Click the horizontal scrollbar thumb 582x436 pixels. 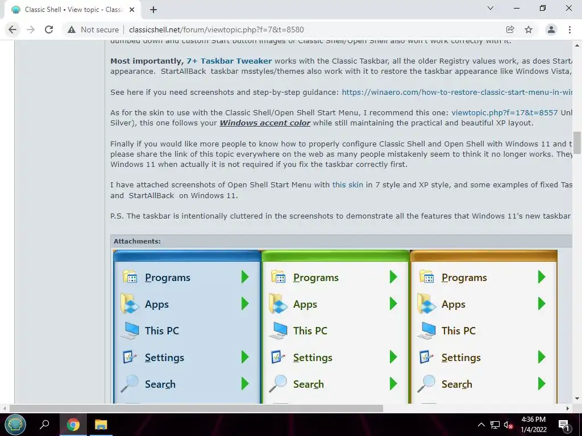(x=196, y=408)
